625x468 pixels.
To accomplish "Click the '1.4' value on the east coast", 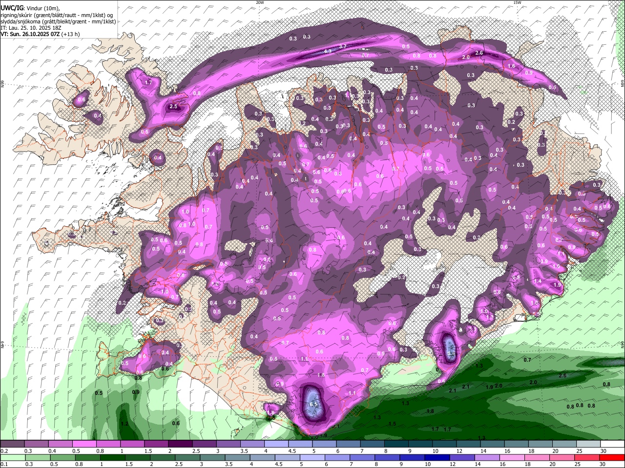I will click(x=538, y=281).
